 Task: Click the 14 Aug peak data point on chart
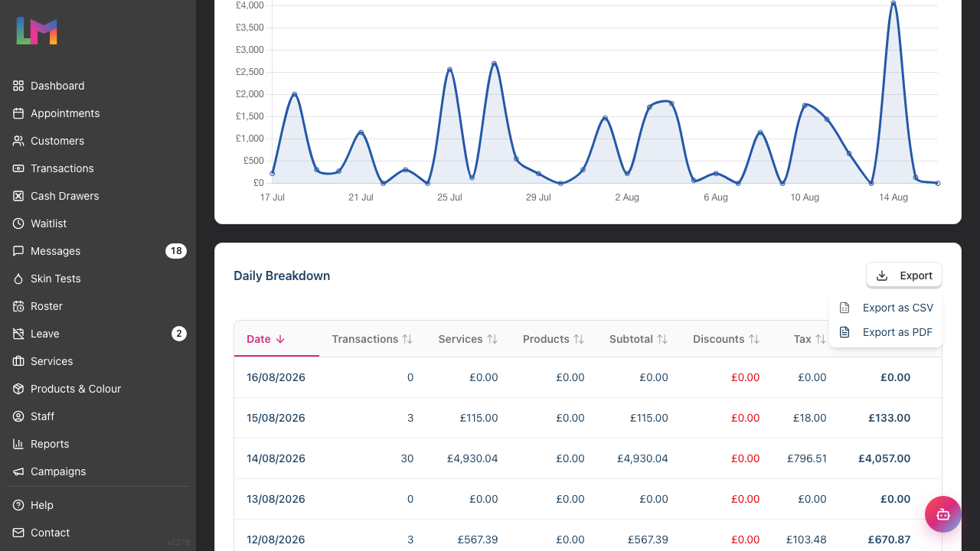tap(893, 3)
